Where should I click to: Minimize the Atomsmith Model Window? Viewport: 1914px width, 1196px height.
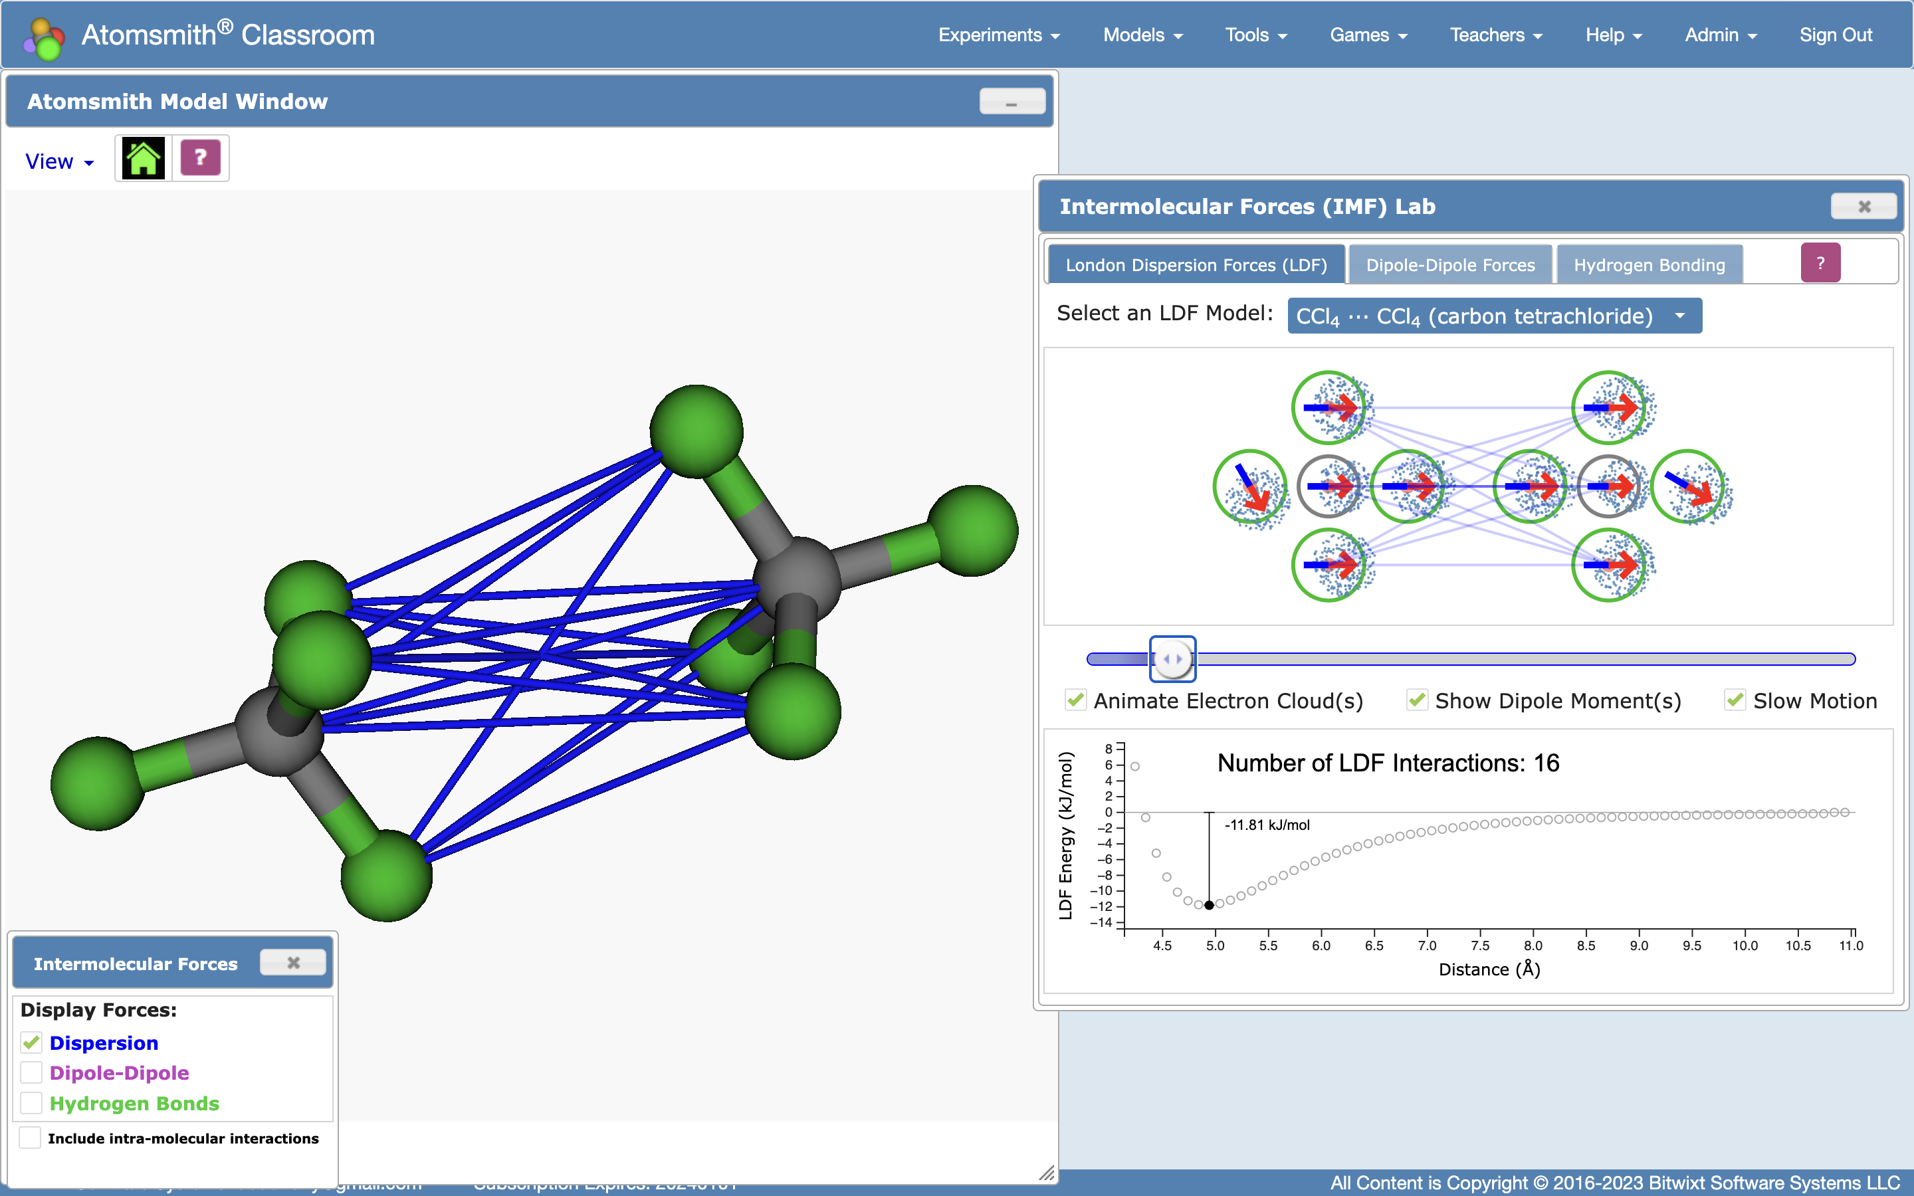coord(1011,102)
